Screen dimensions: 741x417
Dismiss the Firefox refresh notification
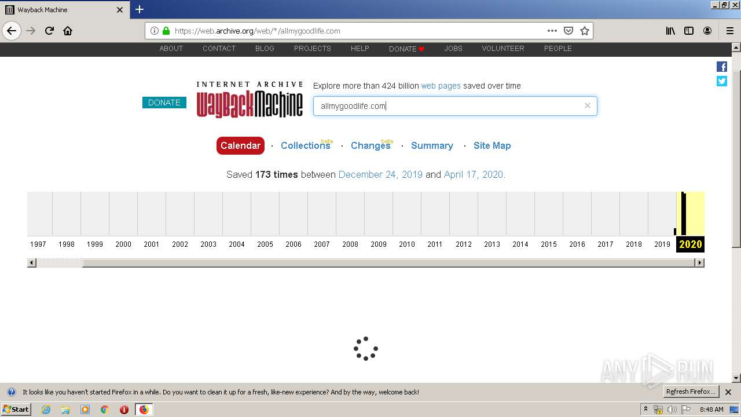pyautogui.click(x=728, y=392)
